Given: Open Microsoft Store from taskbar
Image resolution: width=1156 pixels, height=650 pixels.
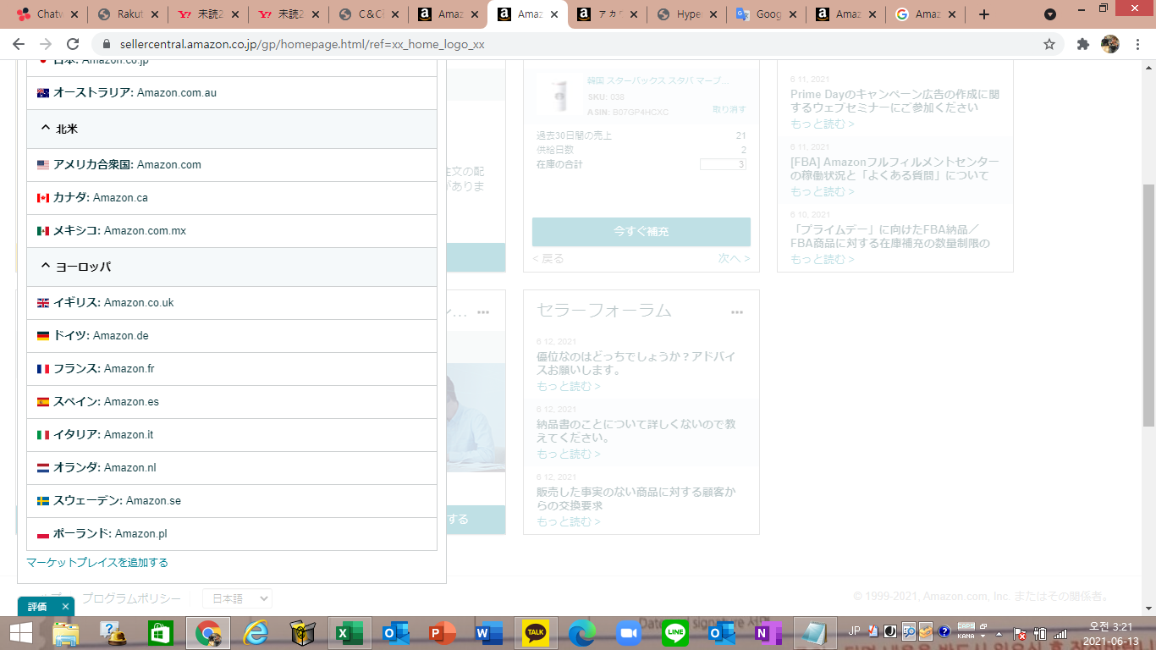Looking at the screenshot, I should click(x=160, y=633).
